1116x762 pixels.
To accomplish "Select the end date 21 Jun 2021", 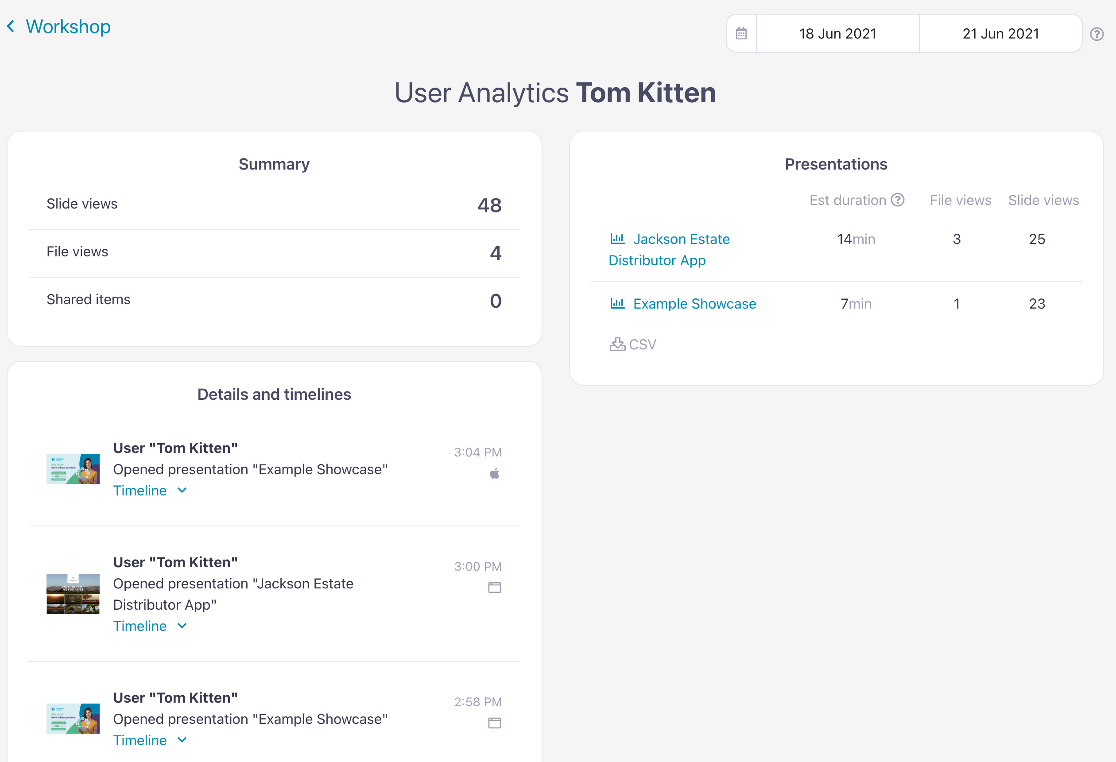I will [1000, 34].
